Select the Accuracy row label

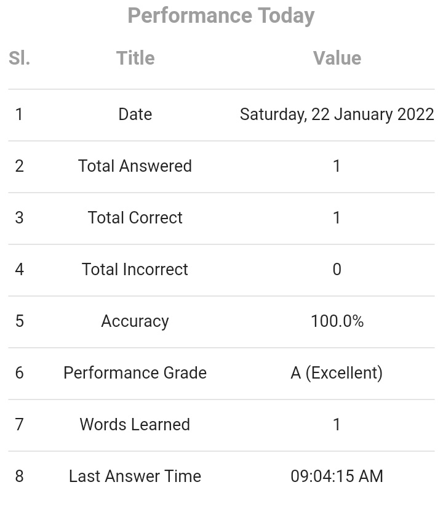click(135, 321)
